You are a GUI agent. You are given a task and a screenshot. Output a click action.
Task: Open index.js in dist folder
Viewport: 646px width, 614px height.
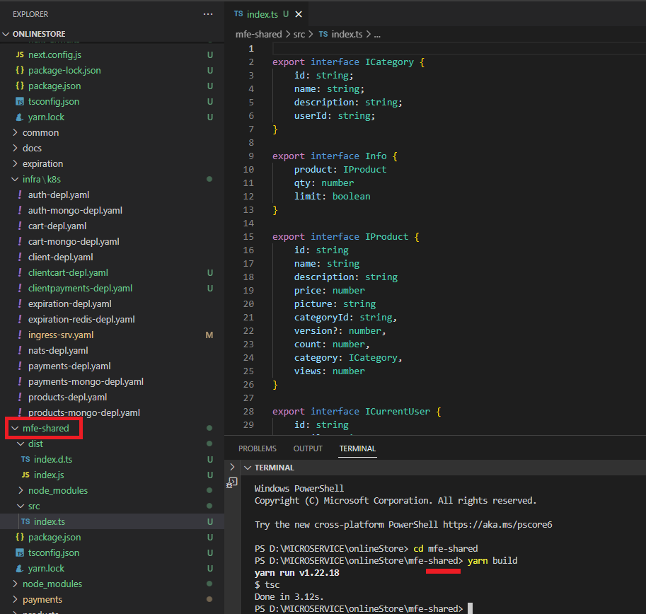coord(49,475)
